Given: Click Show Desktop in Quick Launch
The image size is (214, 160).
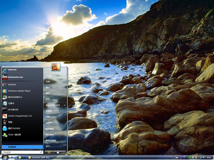Looking at the screenshot, I should tap(12, 158).
